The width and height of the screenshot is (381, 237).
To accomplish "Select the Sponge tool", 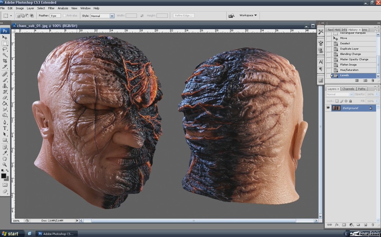I will [x=4, y=115].
